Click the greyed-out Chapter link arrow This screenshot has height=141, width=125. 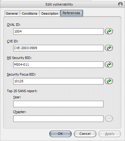pos(109,119)
